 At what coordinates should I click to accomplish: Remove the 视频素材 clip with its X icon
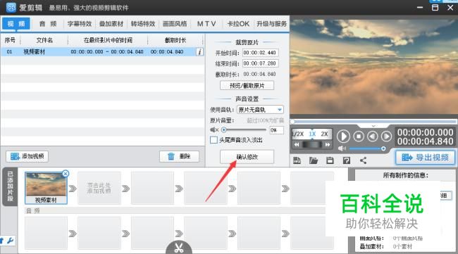66,174
